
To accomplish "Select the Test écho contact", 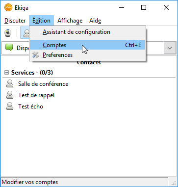I will click(30, 107).
